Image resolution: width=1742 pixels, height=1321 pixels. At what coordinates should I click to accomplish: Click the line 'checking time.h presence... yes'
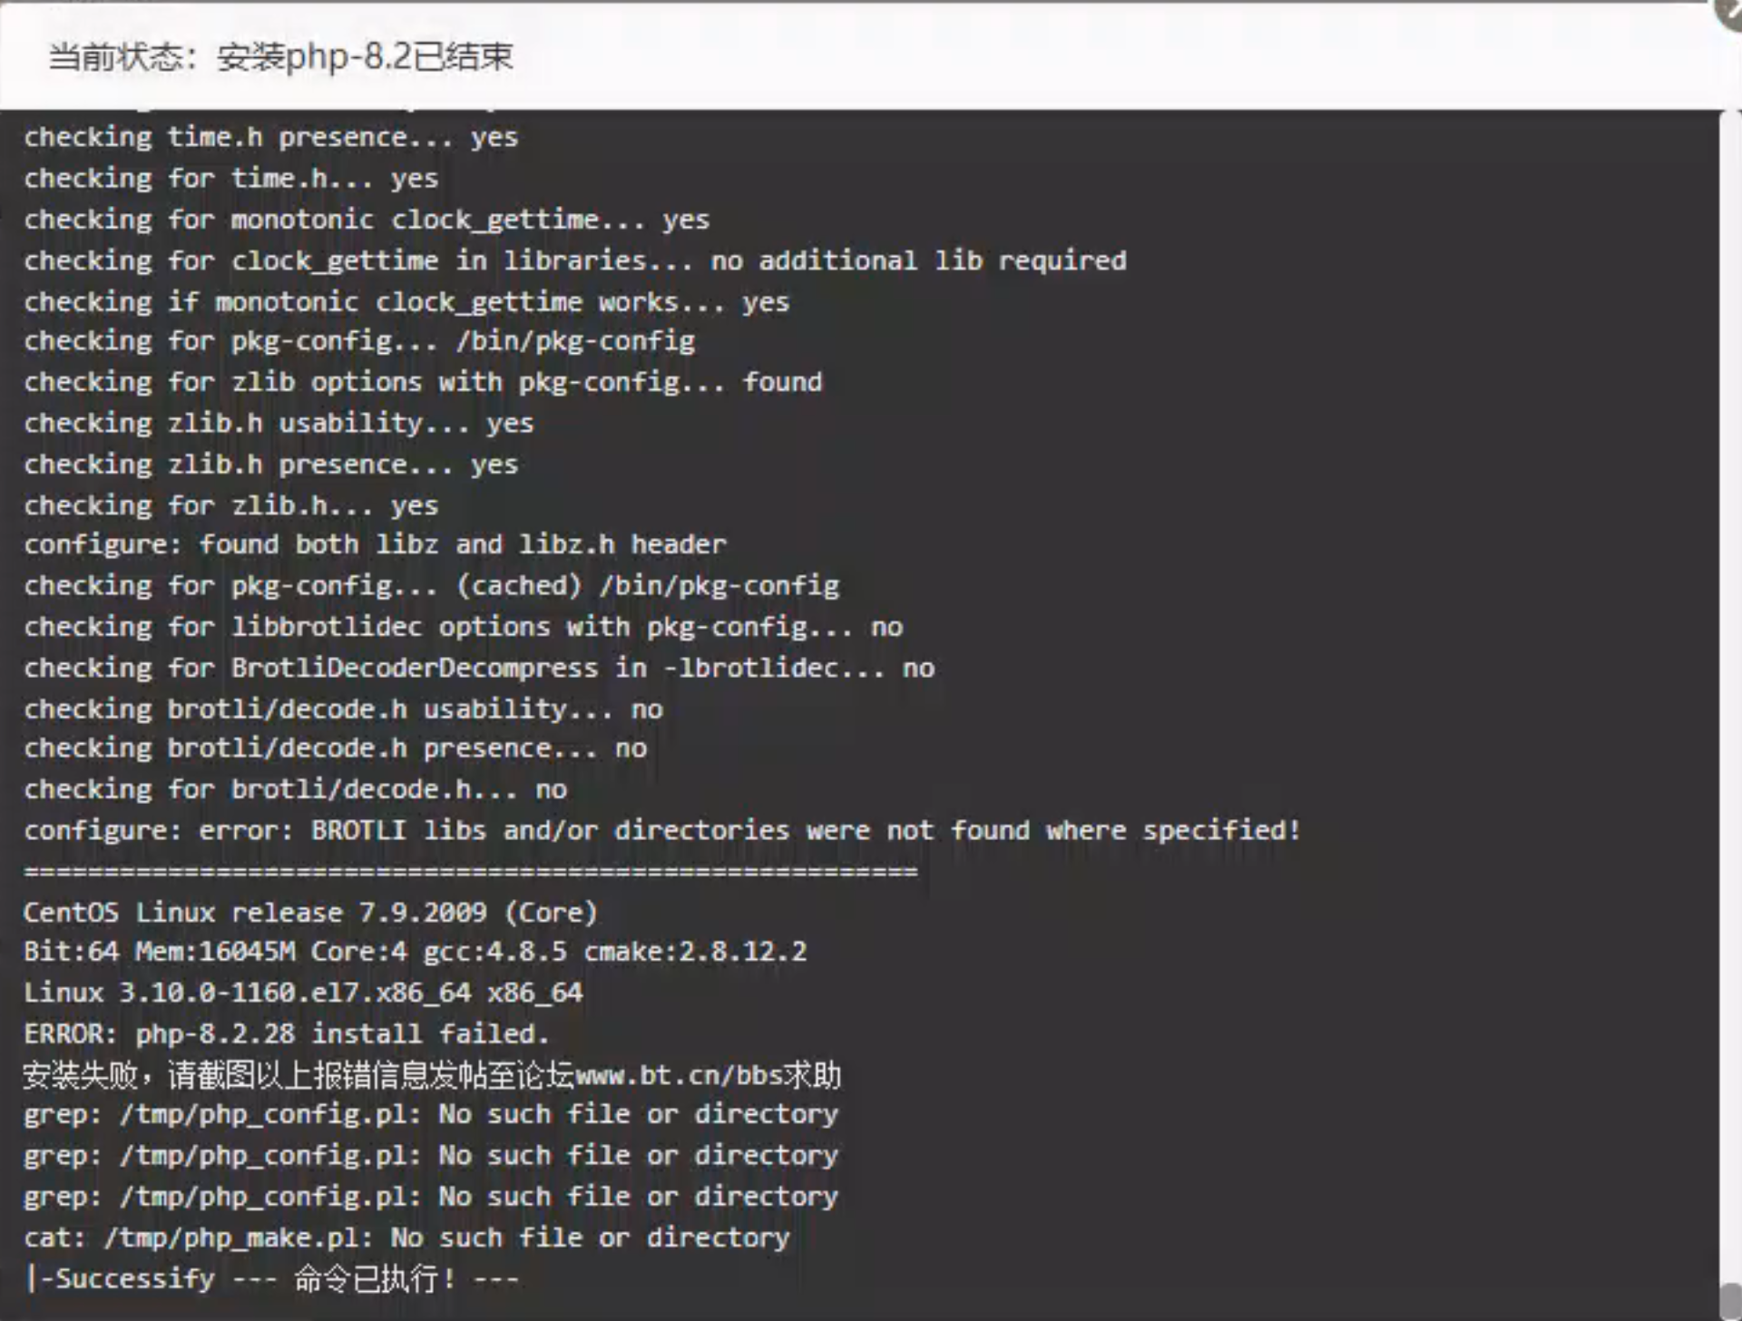click(x=271, y=138)
